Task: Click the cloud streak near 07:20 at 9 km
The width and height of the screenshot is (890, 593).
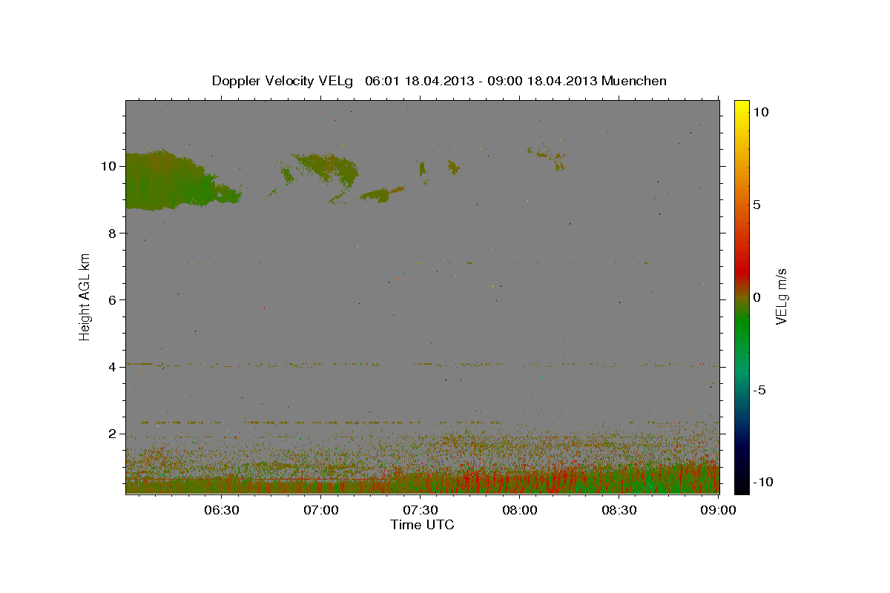Action: (382, 194)
